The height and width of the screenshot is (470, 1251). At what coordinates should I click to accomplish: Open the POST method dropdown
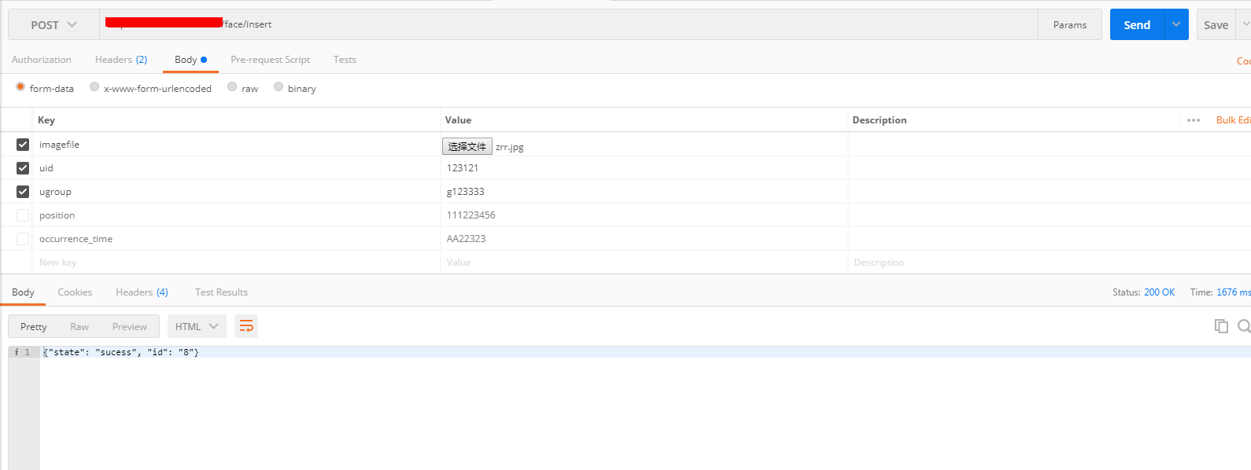54,25
